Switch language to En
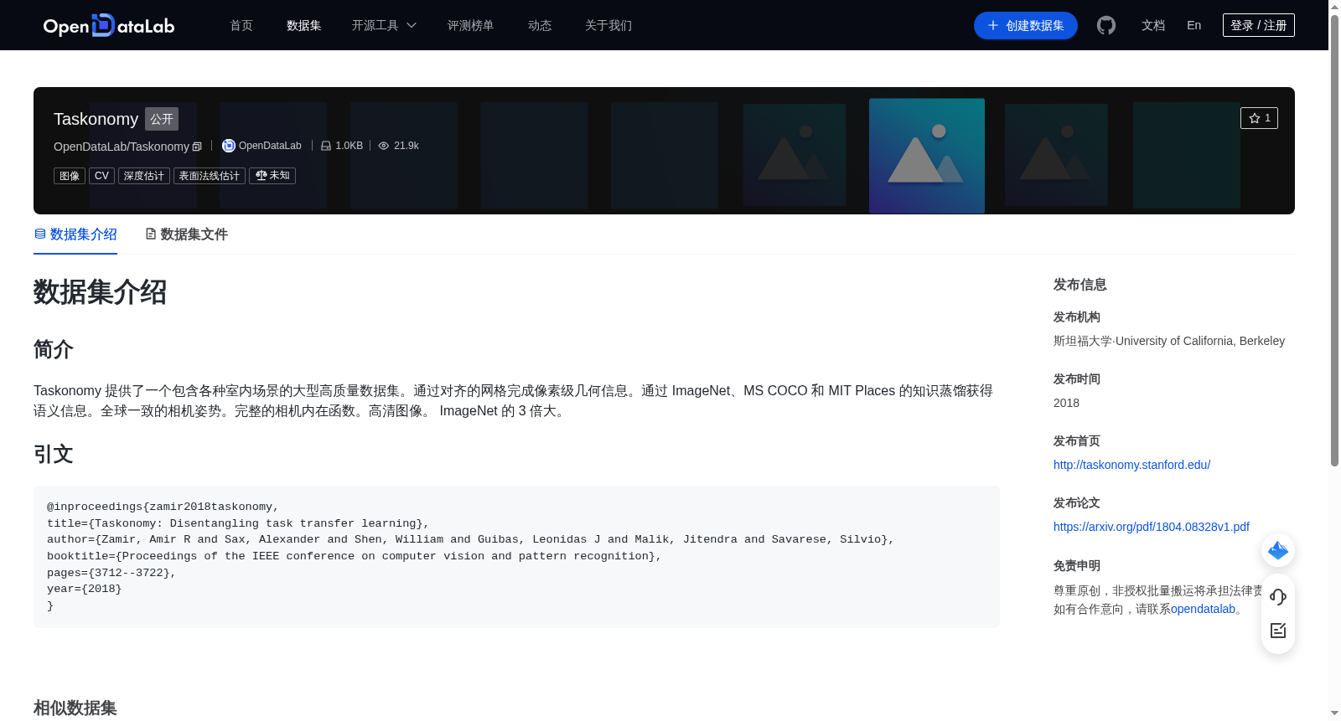Screen dimensions: 1341x721 (1194, 25)
